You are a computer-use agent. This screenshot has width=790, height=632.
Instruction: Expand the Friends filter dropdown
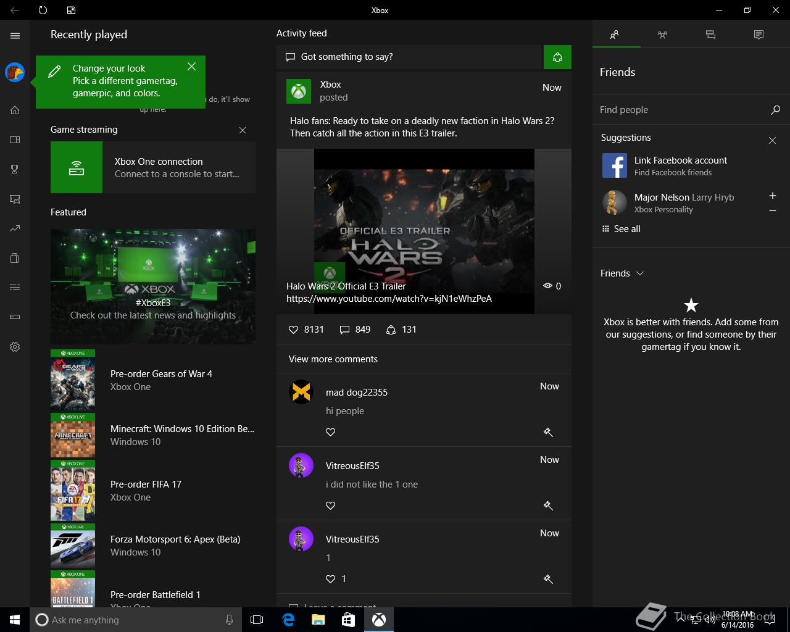622,273
